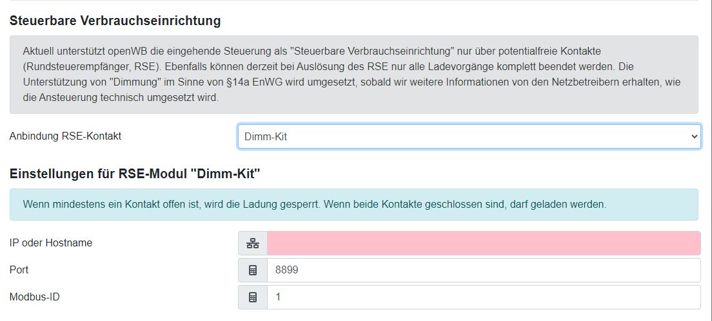The image size is (712, 321).
Task: Click the calculator icon next to Port
Action: coord(253,270)
